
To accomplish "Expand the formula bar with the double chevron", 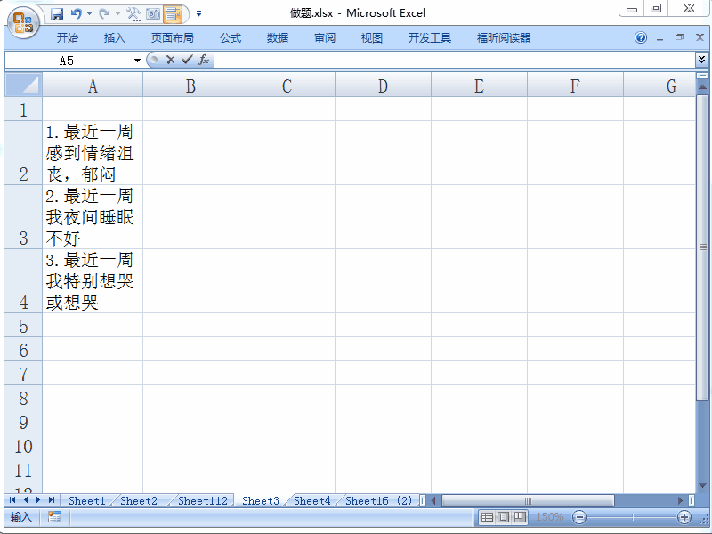I will click(x=701, y=60).
